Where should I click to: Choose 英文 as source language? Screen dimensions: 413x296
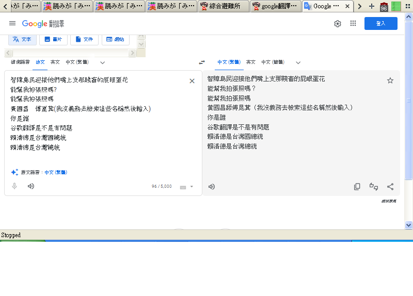click(x=55, y=62)
